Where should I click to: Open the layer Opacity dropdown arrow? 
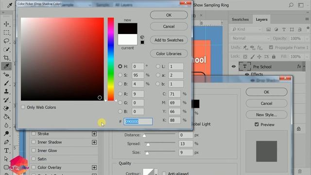[307, 38]
